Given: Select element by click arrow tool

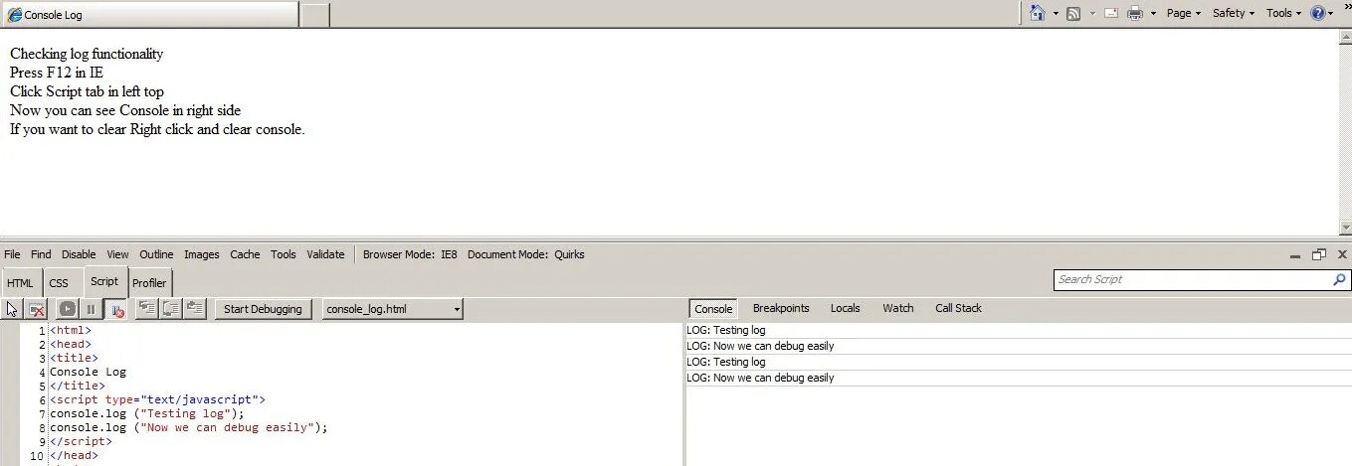Looking at the screenshot, I should point(13,309).
